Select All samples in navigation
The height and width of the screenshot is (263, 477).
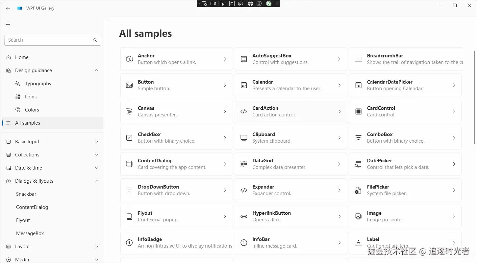(x=28, y=123)
